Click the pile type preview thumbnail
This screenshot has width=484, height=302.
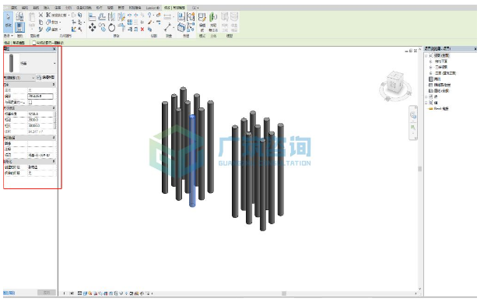12,63
